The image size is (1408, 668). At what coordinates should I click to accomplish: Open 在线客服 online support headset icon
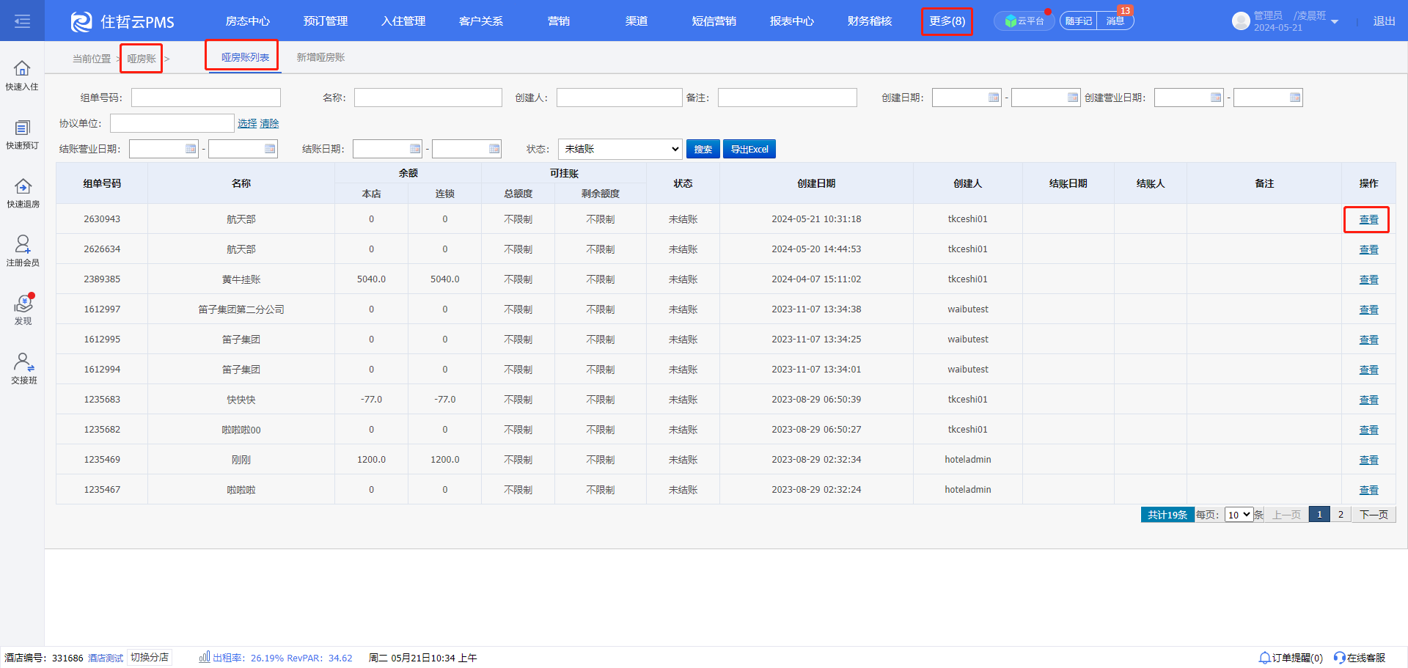tap(1340, 658)
